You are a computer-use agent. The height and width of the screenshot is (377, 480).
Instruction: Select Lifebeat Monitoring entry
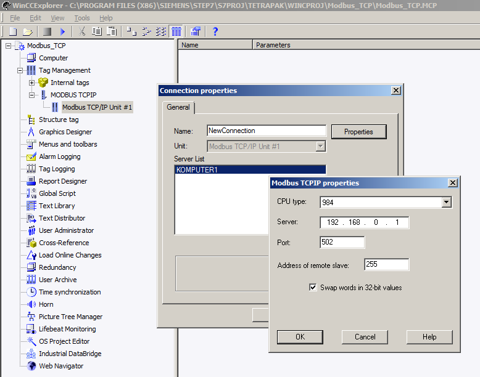[67, 329]
